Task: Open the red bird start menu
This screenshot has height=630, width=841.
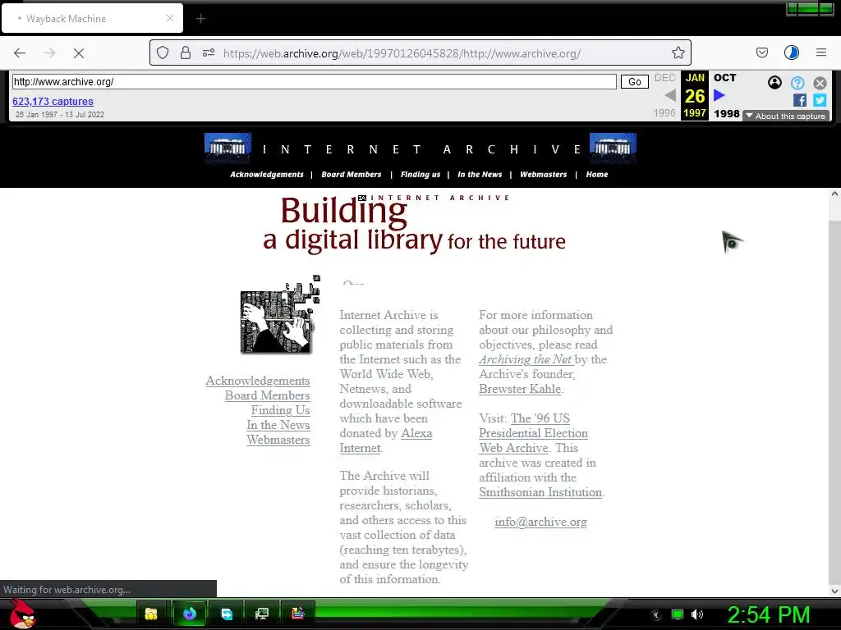Action: click(22, 614)
